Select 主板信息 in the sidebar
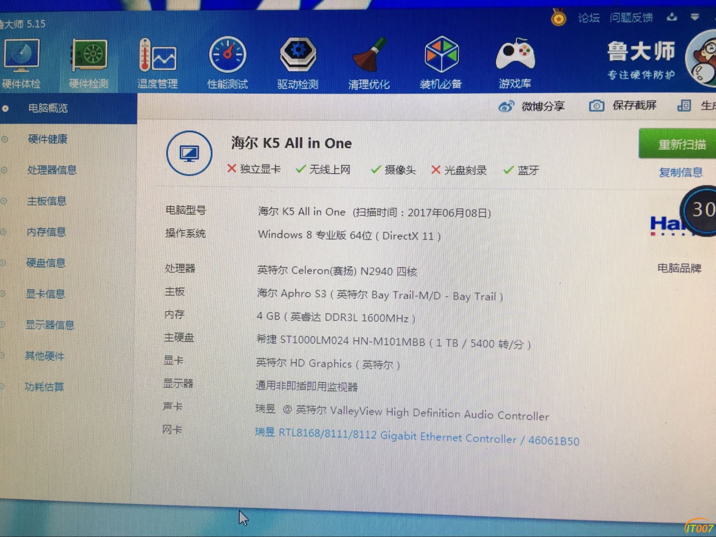Image resolution: width=716 pixels, height=537 pixels. (47, 201)
